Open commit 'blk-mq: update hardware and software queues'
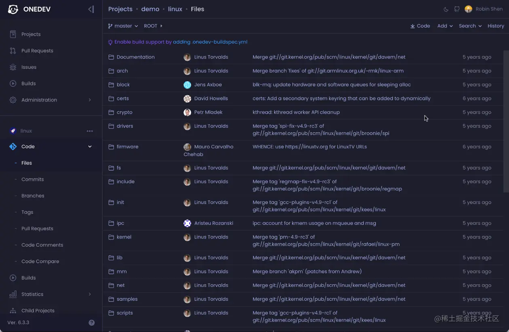Screen dimensions: 509x332 332,85
